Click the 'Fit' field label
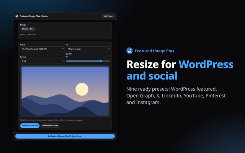 [67, 45]
